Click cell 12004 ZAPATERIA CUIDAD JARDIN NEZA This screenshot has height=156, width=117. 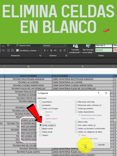coord(82,85)
